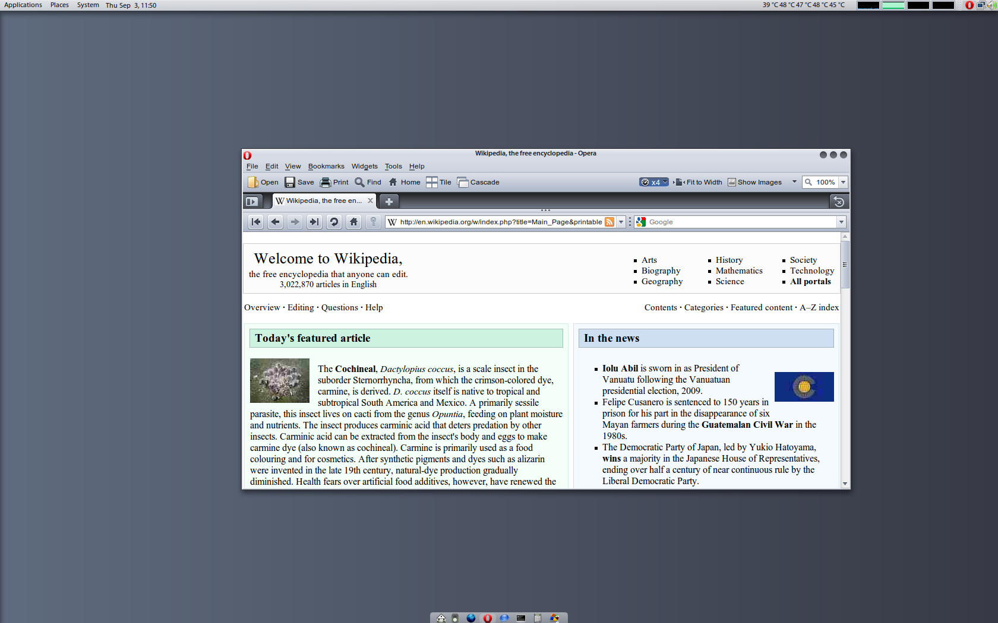Click the Print toolbar button
This screenshot has height=623, width=998.
[334, 182]
